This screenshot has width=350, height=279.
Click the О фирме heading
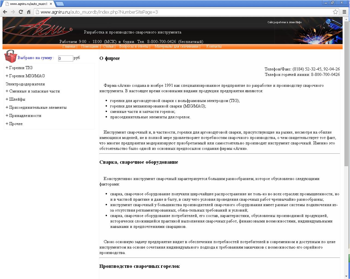click(x=109, y=58)
